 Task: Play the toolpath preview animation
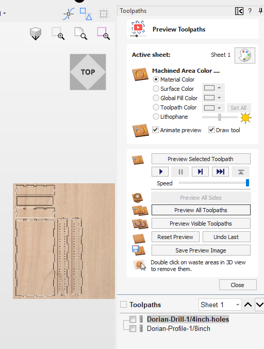pos(160,171)
